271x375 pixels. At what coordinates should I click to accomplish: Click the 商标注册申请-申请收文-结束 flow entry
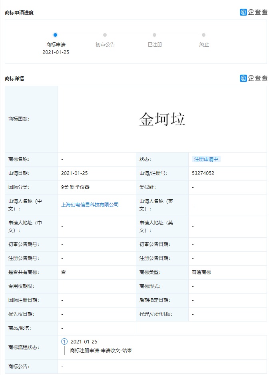pos(101,351)
